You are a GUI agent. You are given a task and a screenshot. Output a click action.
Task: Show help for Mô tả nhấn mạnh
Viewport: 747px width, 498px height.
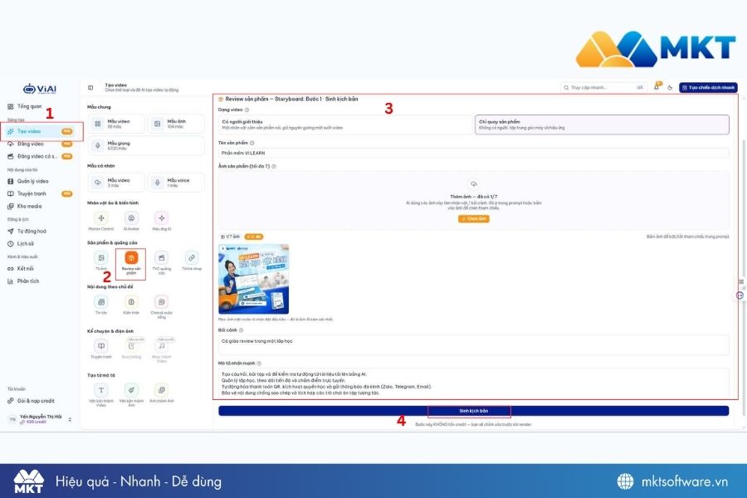259,364
